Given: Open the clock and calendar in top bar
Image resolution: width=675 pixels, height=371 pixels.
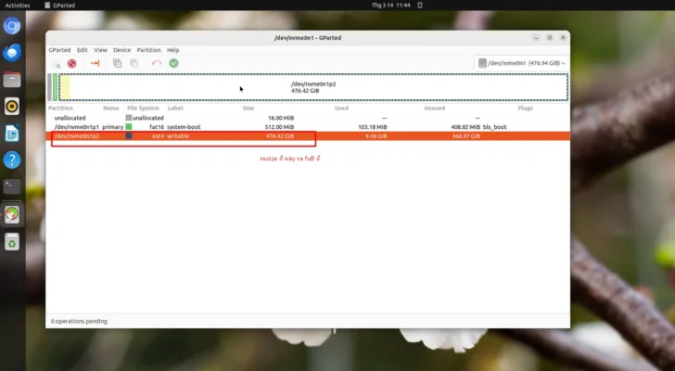Looking at the screenshot, I should [391, 6].
